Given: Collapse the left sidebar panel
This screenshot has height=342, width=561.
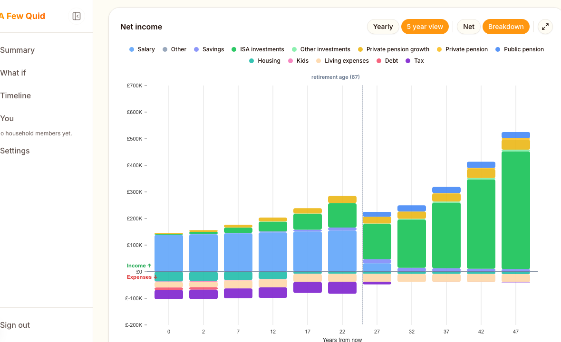Looking at the screenshot, I should tap(76, 16).
